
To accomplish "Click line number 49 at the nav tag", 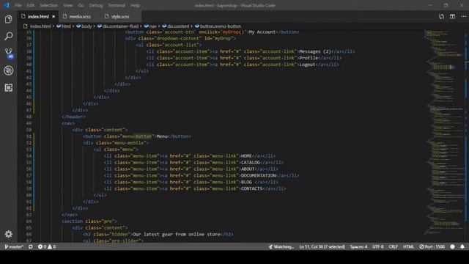I will point(29,123).
